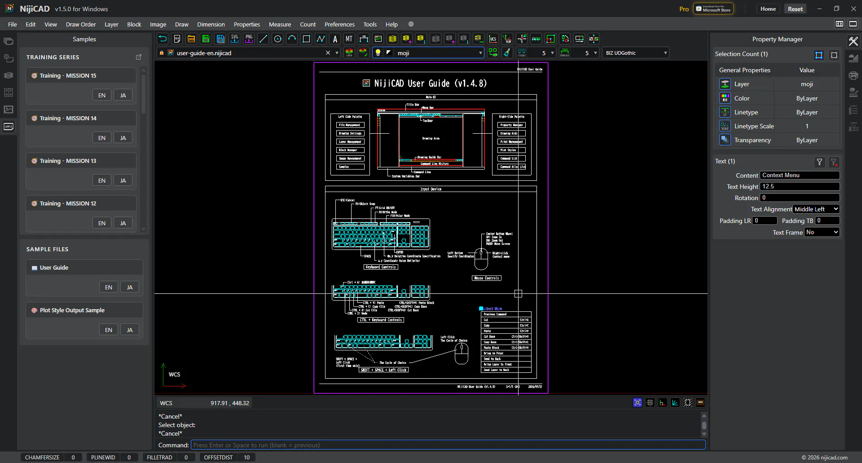
Task: Toggle the outlined square button beside Selection Count
Action: [x=834, y=55]
